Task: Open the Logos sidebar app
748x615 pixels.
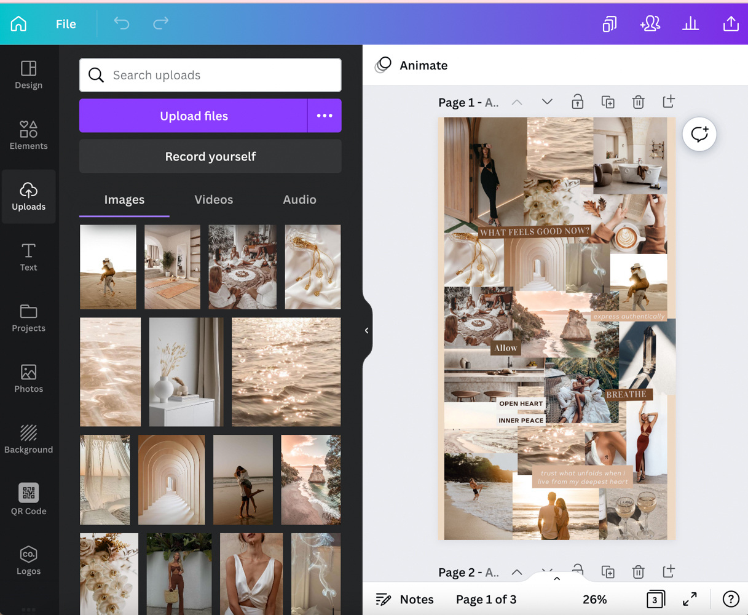Action: tap(29, 560)
